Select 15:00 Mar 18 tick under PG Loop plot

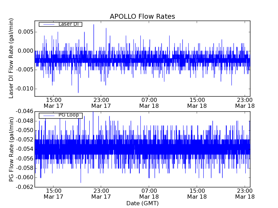[197, 193]
